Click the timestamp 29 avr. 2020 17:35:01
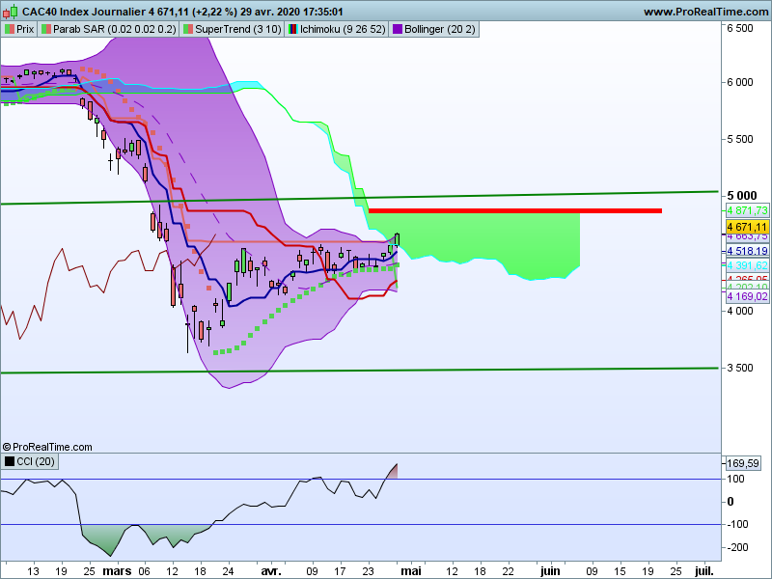This screenshot has width=772, height=579. click(x=291, y=12)
